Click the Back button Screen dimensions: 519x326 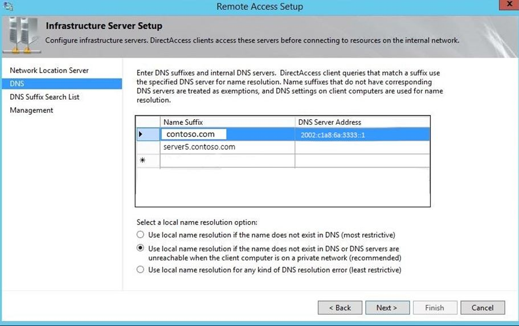tap(340, 308)
